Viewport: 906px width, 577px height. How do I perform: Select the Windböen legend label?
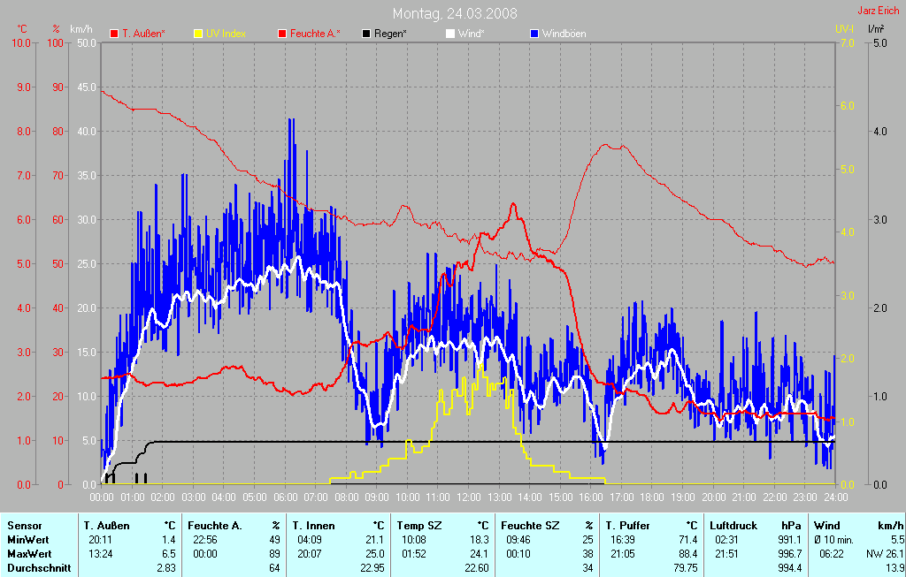point(564,34)
